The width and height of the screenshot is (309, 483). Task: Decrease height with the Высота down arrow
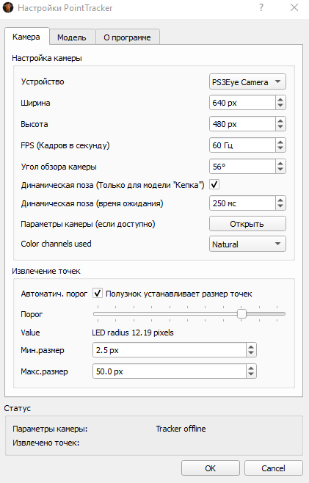tap(280, 127)
